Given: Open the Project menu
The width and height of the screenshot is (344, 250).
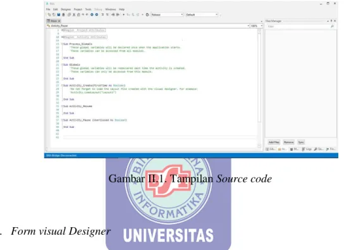Looking at the screenshot, I should pyautogui.click(x=78, y=9).
